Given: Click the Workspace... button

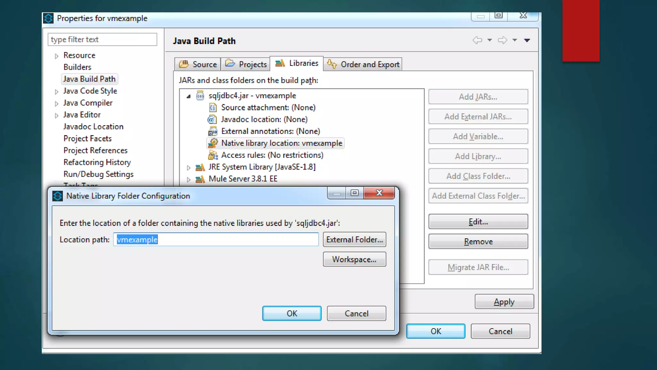Looking at the screenshot, I should click(x=354, y=260).
